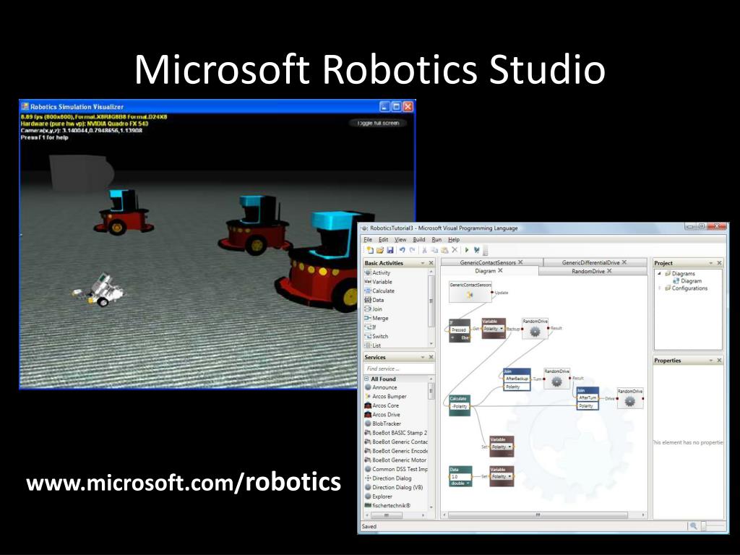Select the Merge activity
Screen dimensions: 740x555
377,318
